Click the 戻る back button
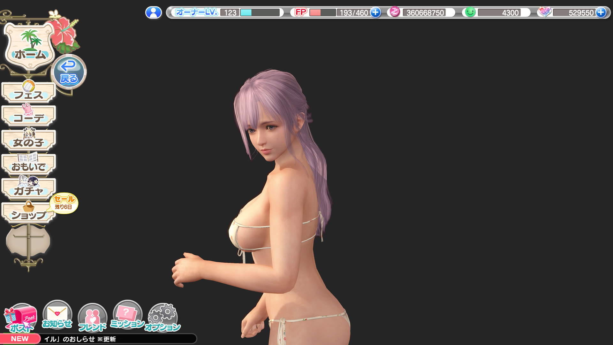This screenshot has height=345, width=613. tap(69, 72)
